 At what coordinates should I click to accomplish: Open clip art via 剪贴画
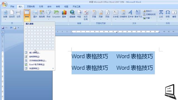[x=42, y=14]
